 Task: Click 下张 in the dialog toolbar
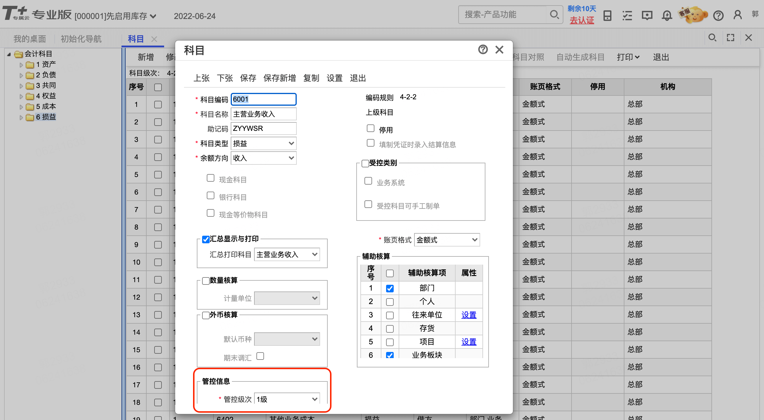[x=225, y=78]
